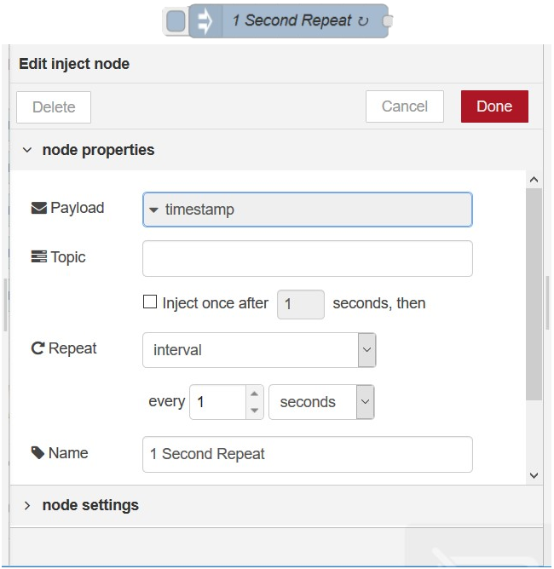Open the seconds unit dropdown
Viewport: 554px width, 569px height.
click(321, 402)
